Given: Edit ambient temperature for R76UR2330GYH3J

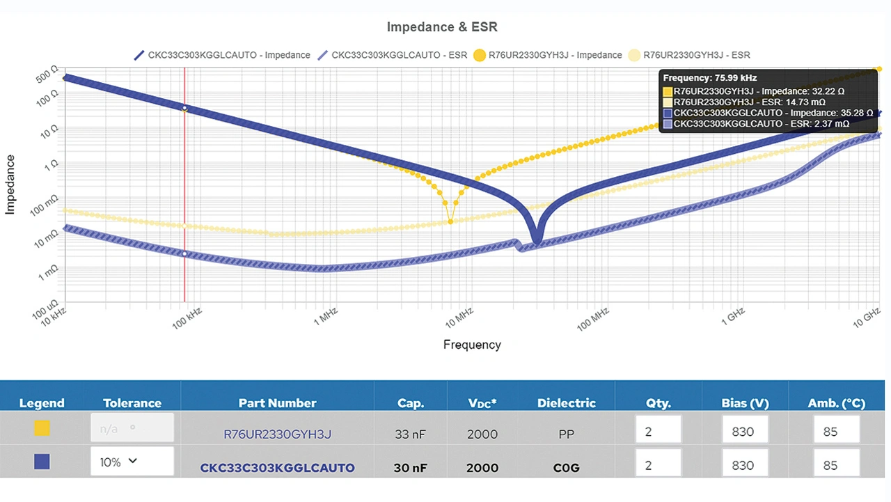Looking at the screenshot, I should (x=836, y=431).
